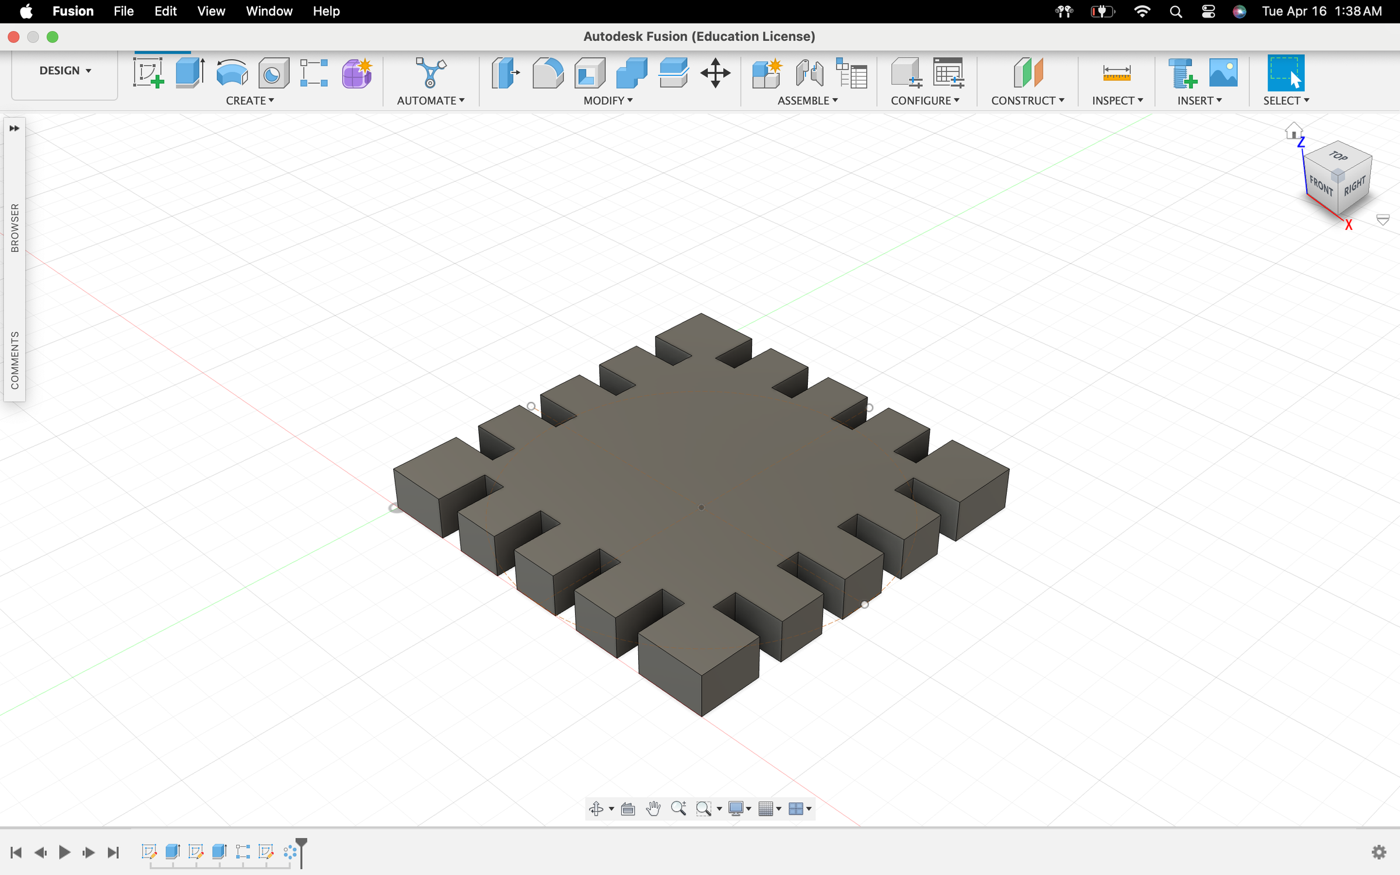
Task: Select the New Component tool
Action: 767,73
